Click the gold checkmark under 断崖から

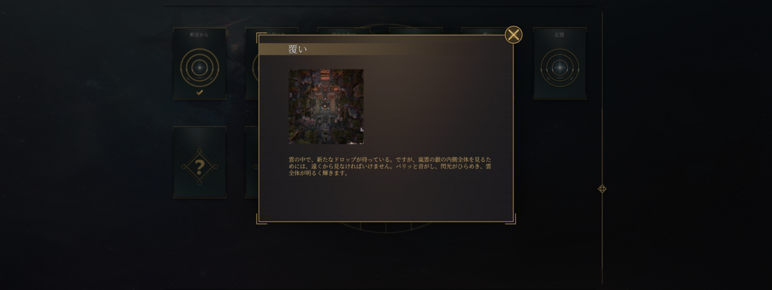click(x=199, y=92)
